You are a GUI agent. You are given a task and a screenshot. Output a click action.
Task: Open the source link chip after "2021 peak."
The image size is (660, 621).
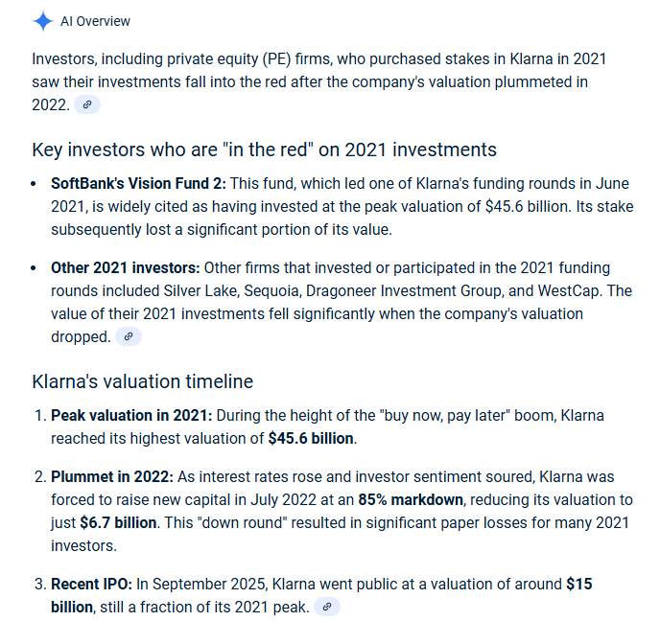[327, 607]
